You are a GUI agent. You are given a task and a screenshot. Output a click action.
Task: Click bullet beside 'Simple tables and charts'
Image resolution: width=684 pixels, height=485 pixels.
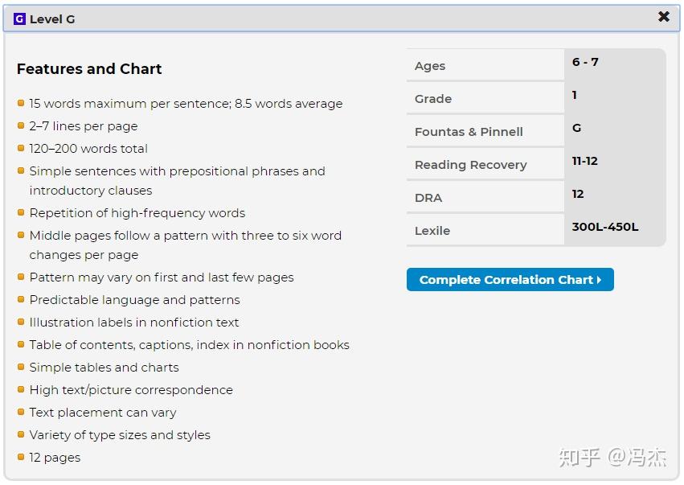21,367
